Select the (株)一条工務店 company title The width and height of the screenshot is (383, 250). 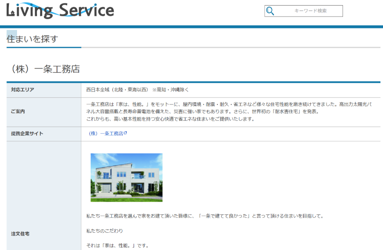(x=46, y=69)
